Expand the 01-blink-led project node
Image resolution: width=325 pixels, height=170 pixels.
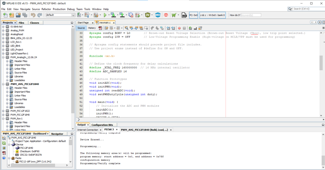(3, 27)
